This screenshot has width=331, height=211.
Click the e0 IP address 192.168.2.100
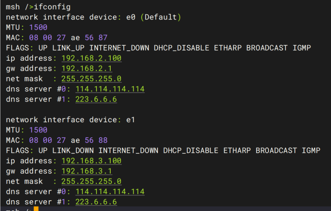tap(91, 58)
